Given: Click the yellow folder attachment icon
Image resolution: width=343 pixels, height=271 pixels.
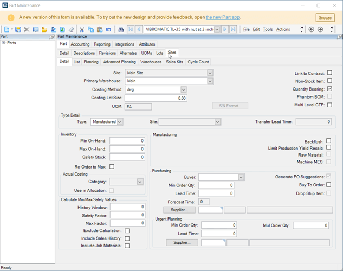Looking at the screenshot, I should click(44, 29).
